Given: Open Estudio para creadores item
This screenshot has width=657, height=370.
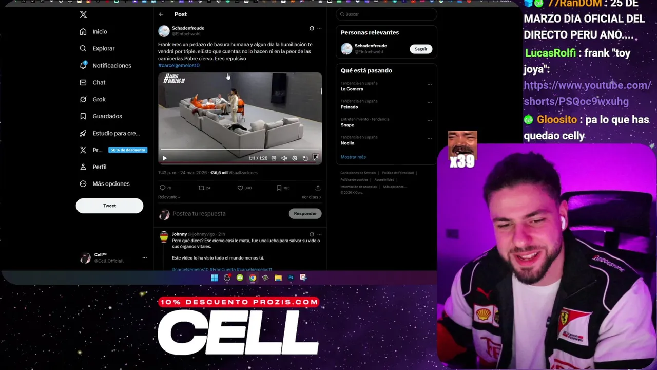Looking at the screenshot, I should point(109,133).
